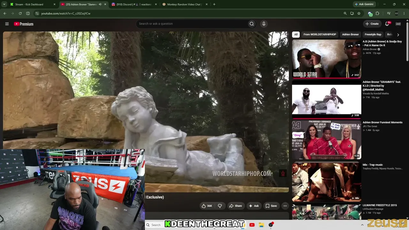This screenshot has height=230, width=409.
Task: Like the video with 36K likes
Action: 207,206
